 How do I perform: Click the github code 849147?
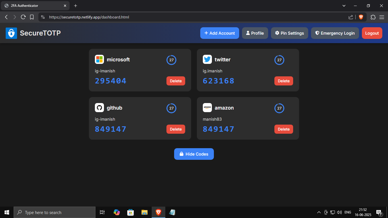coord(110,129)
